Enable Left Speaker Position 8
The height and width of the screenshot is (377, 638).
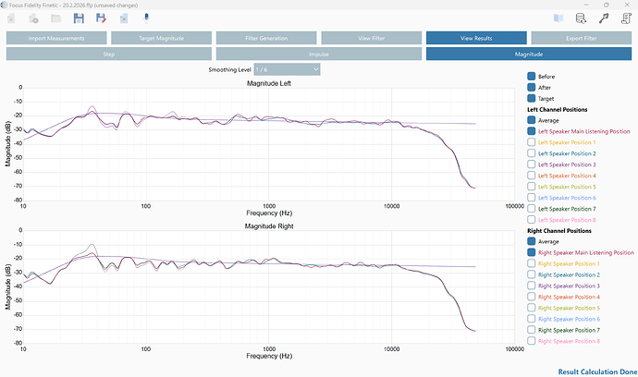point(532,219)
